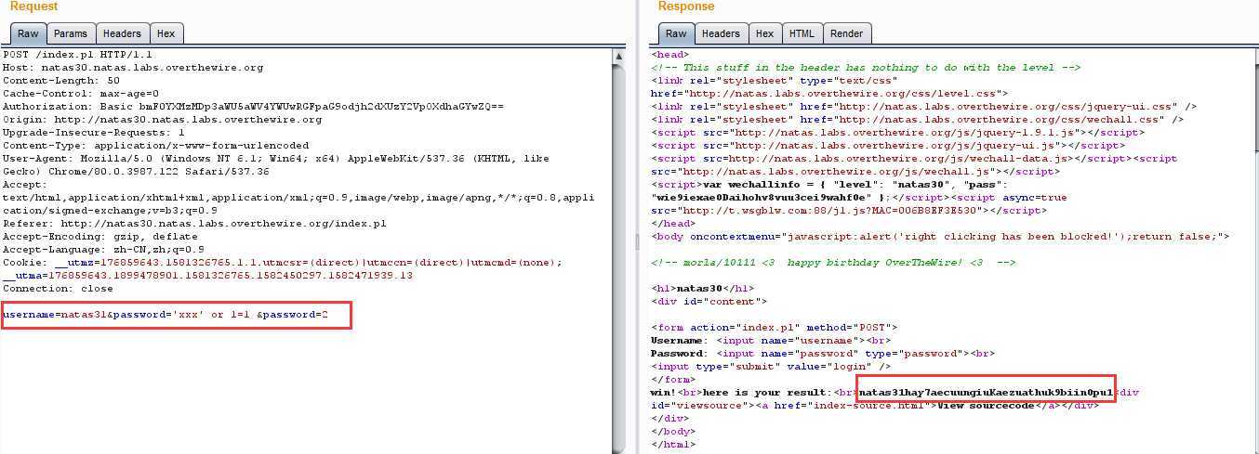Click the Referer header line

coord(194,224)
